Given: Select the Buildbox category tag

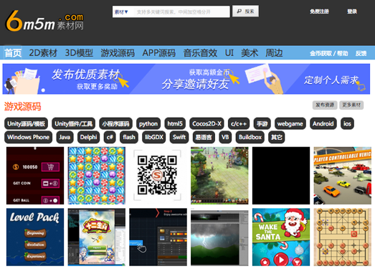Looking at the screenshot, I should coord(250,137).
